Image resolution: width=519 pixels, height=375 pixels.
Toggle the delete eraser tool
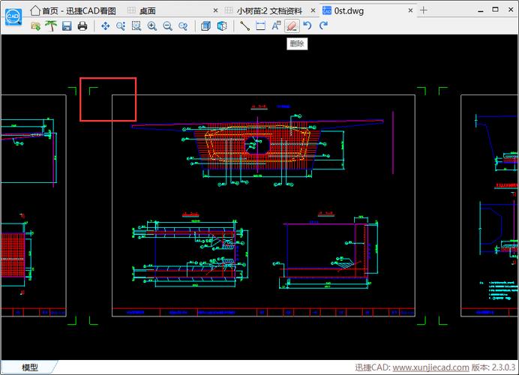pyautogui.click(x=292, y=25)
